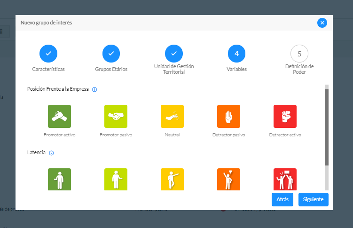Select the yellow pointing person Latencia icon
This screenshot has width=353, height=228.
pyautogui.click(x=172, y=180)
